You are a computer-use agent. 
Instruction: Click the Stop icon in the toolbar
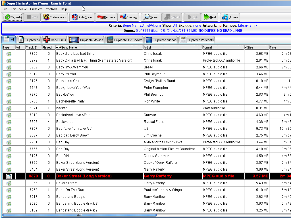click(x=32, y=17)
